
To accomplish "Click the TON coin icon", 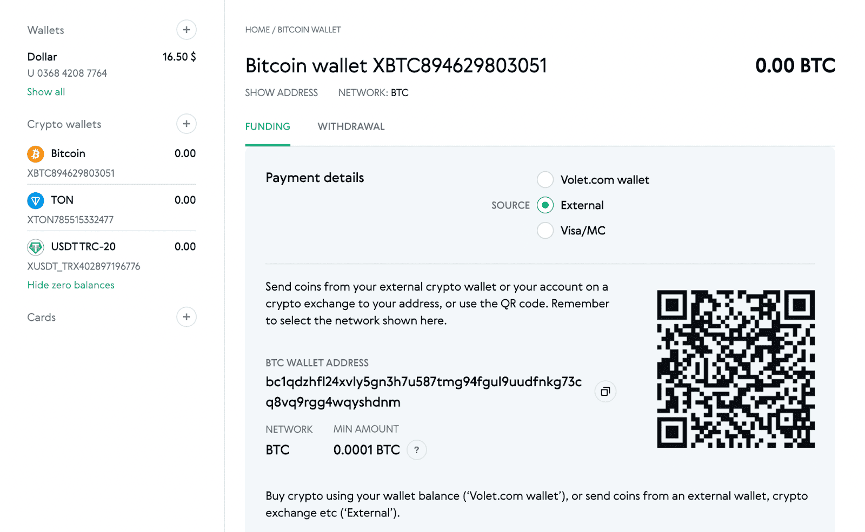I will 36,200.
